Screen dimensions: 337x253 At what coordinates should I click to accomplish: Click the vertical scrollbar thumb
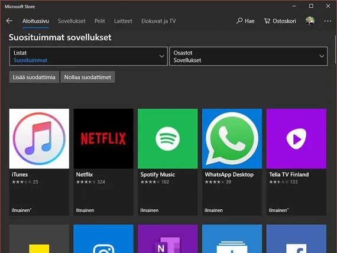(335, 50)
